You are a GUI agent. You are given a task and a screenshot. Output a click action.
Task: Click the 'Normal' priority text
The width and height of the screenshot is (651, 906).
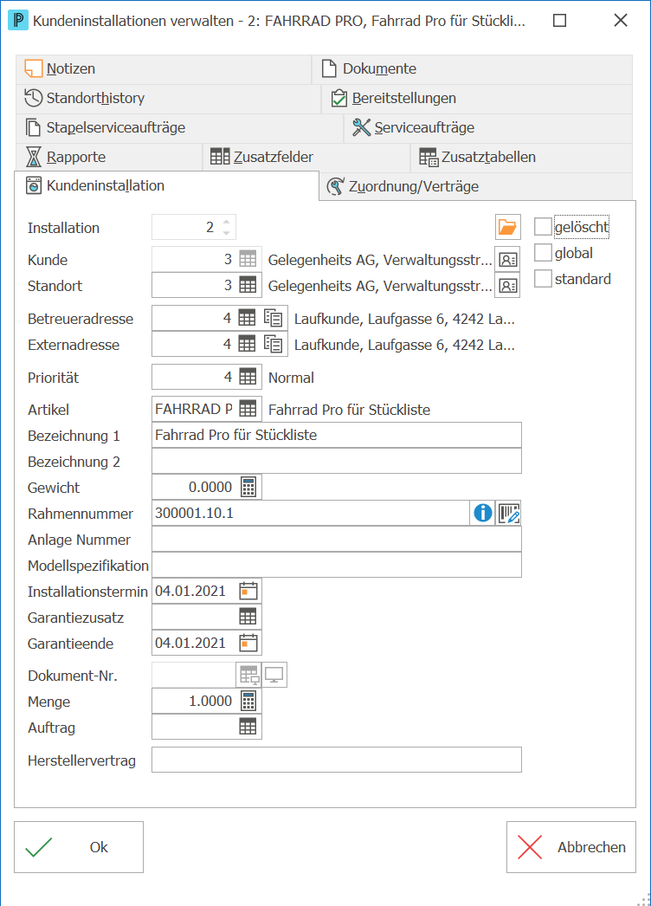tap(291, 378)
